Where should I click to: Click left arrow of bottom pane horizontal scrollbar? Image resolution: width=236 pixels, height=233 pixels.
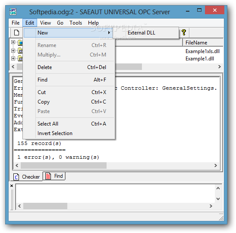point(19,206)
